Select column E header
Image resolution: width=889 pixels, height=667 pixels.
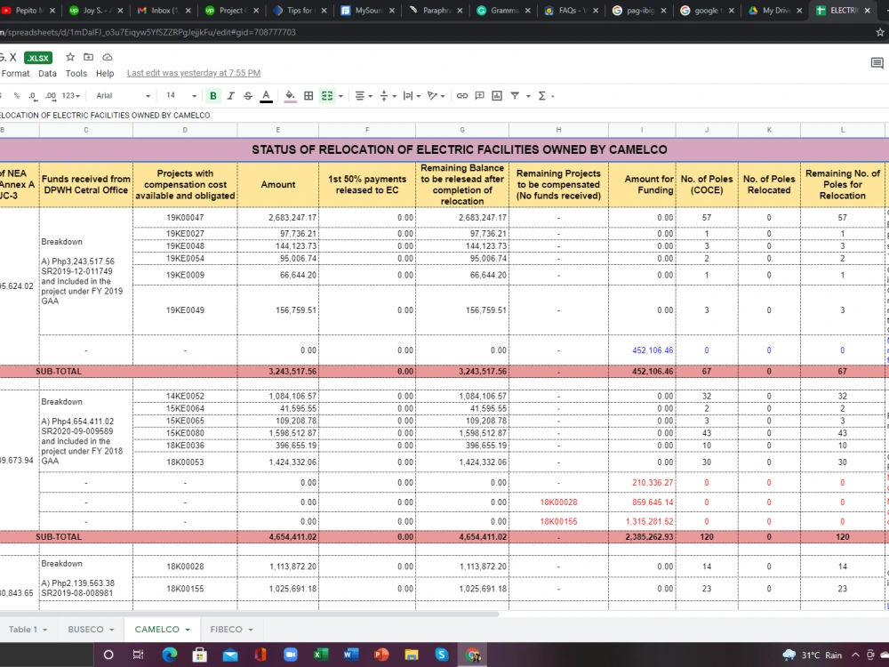click(277, 130)
